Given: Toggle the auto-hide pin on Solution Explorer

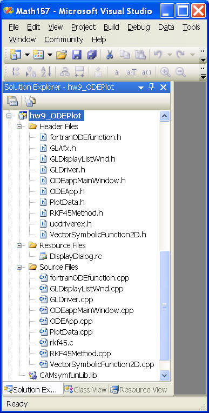Looking at the screenshot, I should pos(151,87).
